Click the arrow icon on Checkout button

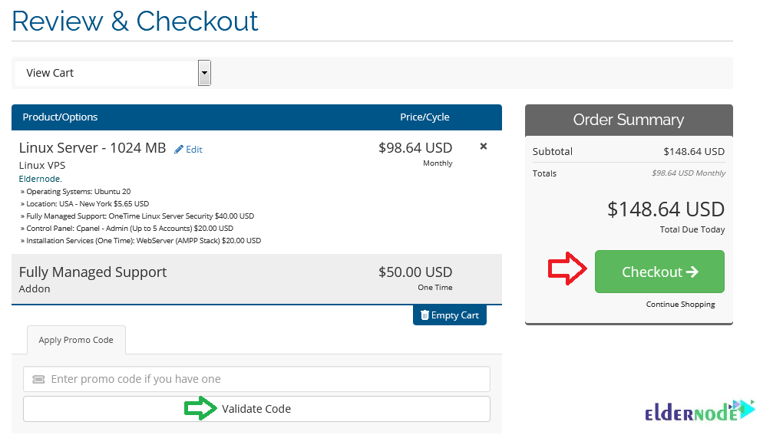pos(692,272)
